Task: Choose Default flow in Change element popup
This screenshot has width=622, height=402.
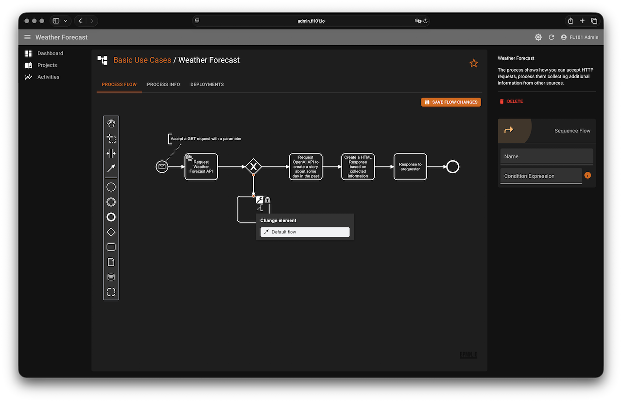Action: click(305, 232)
